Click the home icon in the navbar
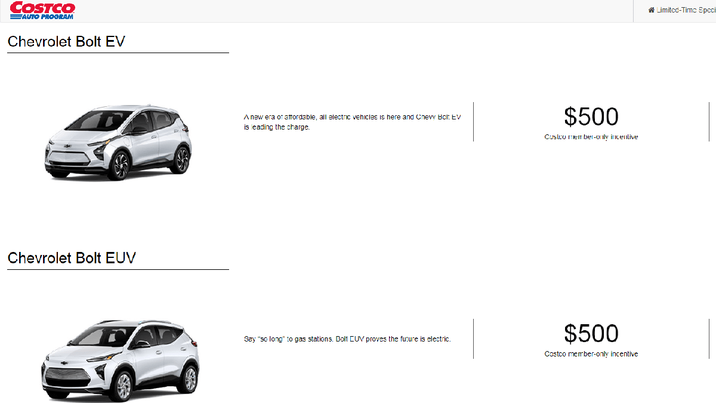The image size is (716, 403). click(x=651, y=11)
